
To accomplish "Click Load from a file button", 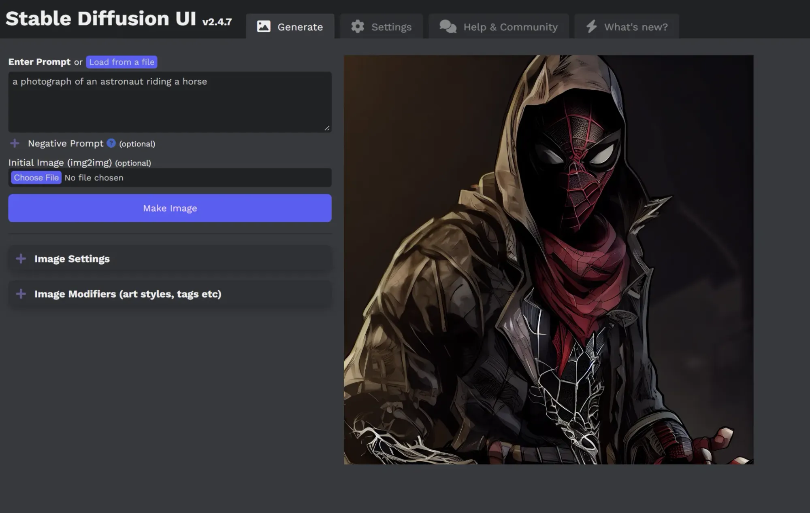I will (x=122, y=62).
